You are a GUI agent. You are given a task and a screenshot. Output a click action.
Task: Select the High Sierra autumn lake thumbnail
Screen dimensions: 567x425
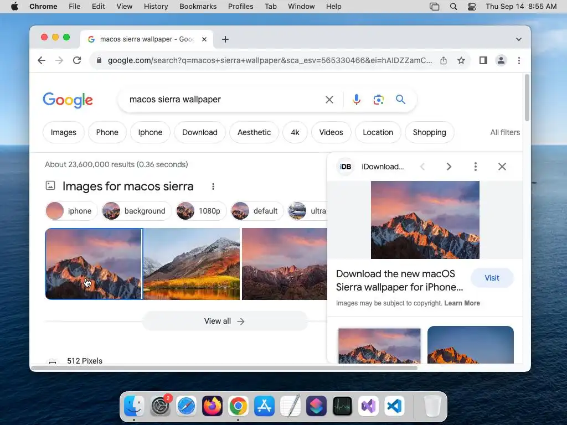coord(192,264)
